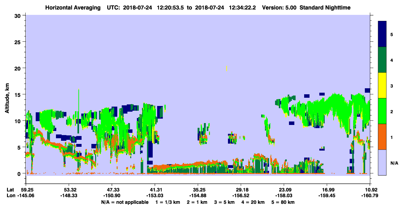411x211 pixels.
Task: Click the '5 = 80 km' legend note
Action: (283, 202)
